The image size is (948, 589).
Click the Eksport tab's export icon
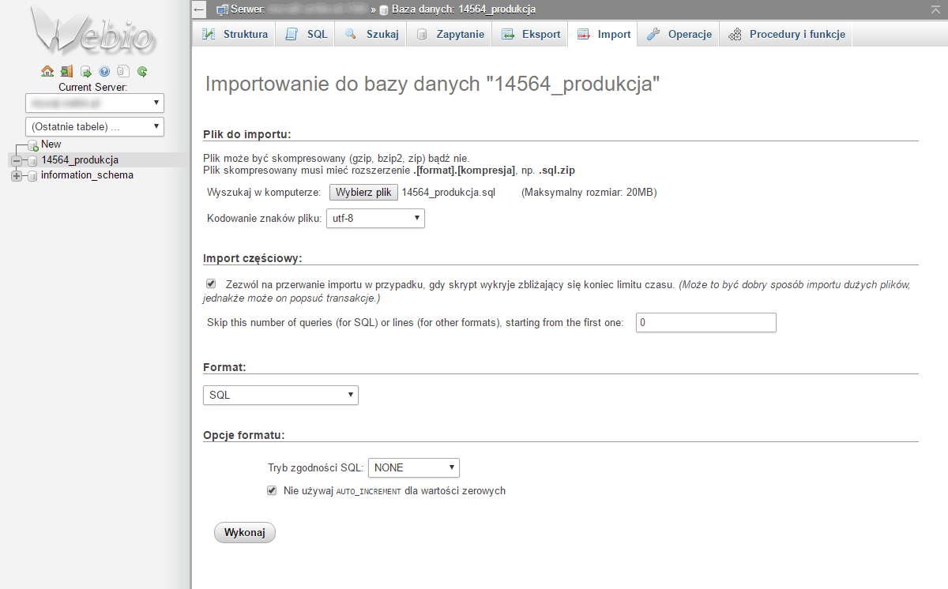point(508,34)
